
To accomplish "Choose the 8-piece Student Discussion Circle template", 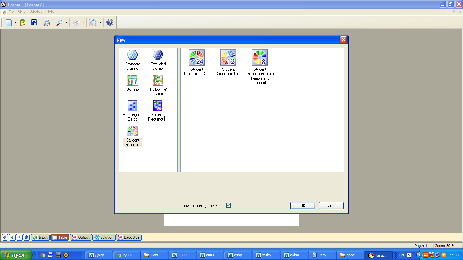I will (x=260, y=58).
